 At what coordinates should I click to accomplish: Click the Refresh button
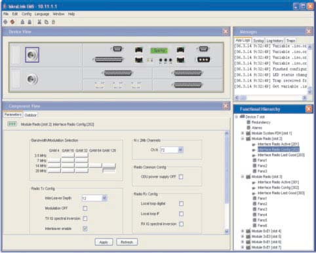pos(127,242)
